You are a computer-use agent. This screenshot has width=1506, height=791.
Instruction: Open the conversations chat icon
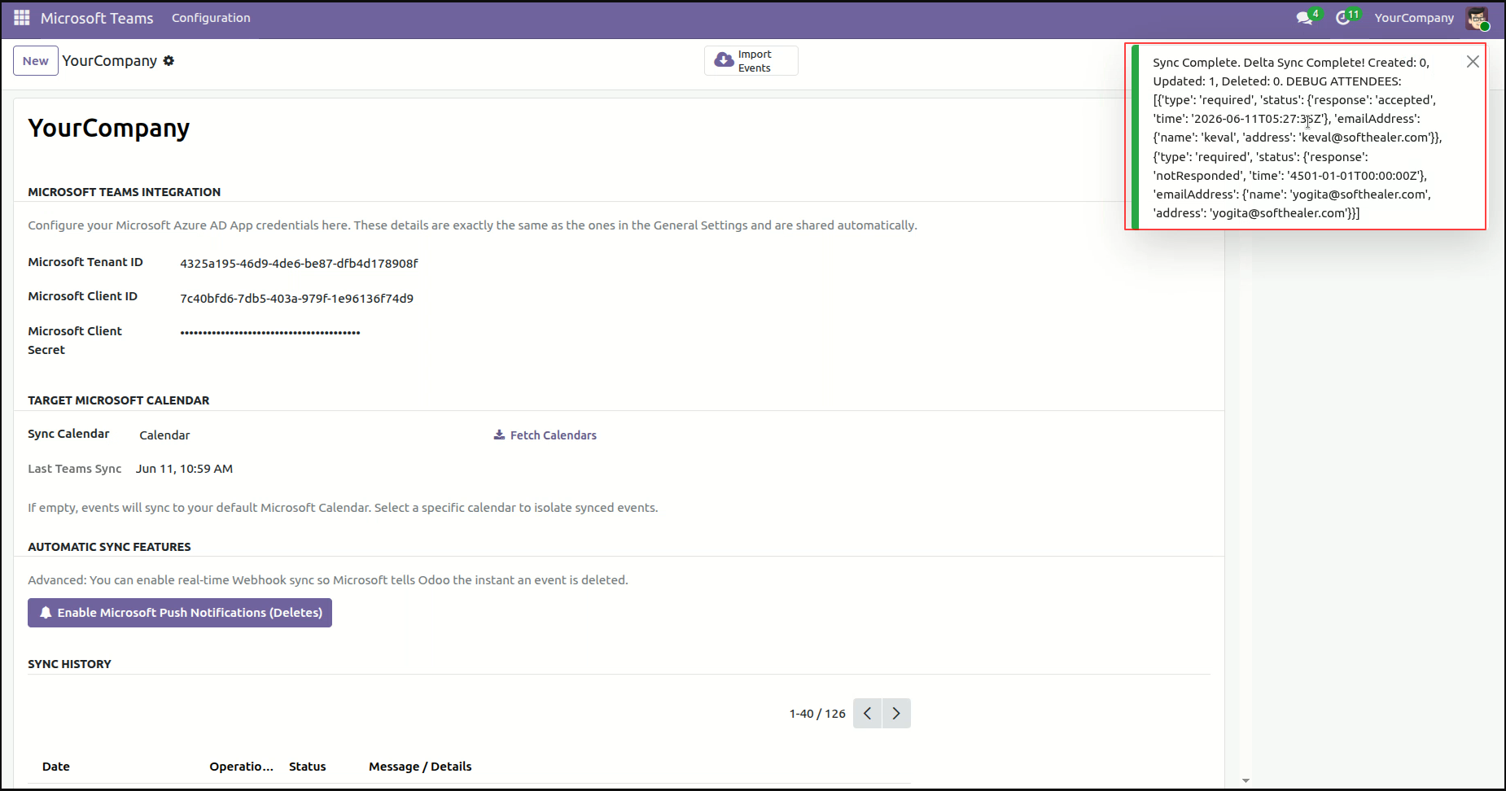click(1304, 18)
